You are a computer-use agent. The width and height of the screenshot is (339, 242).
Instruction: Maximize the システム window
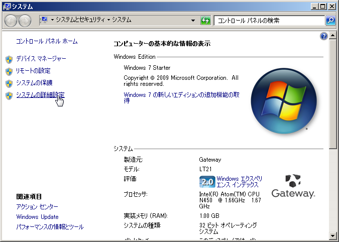(x=322, y=7)
